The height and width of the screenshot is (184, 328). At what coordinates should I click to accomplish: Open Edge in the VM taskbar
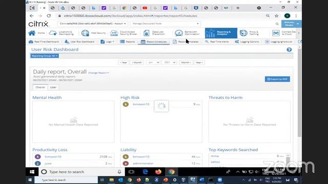(145, 172)
